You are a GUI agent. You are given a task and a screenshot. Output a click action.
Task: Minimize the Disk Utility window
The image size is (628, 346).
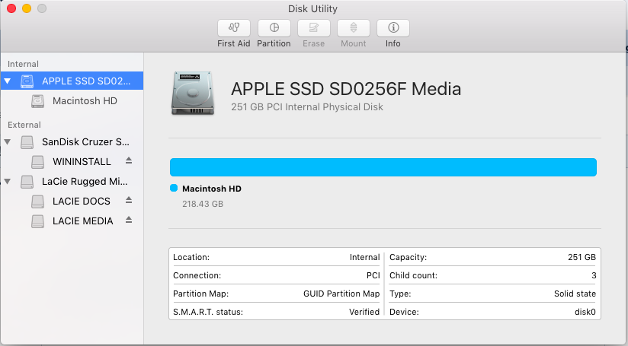click(27, 8)
